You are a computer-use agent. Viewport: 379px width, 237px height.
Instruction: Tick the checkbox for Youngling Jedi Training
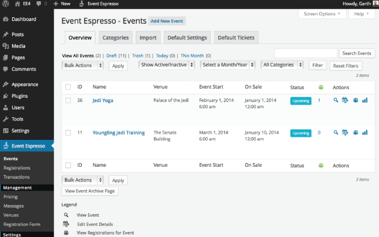pyautogui.click(x=68, y=133)
